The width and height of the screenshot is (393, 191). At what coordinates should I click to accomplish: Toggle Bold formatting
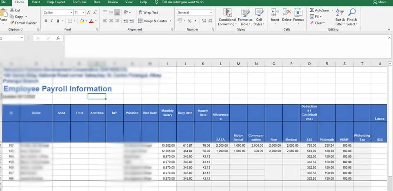(46, 21)
